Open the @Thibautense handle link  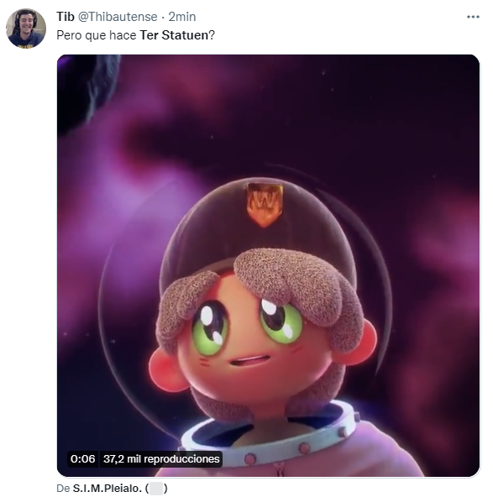click(x=118, y=17)
